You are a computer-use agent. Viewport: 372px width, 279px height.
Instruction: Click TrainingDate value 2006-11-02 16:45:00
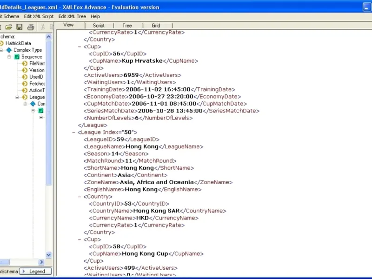click(158, 89)
